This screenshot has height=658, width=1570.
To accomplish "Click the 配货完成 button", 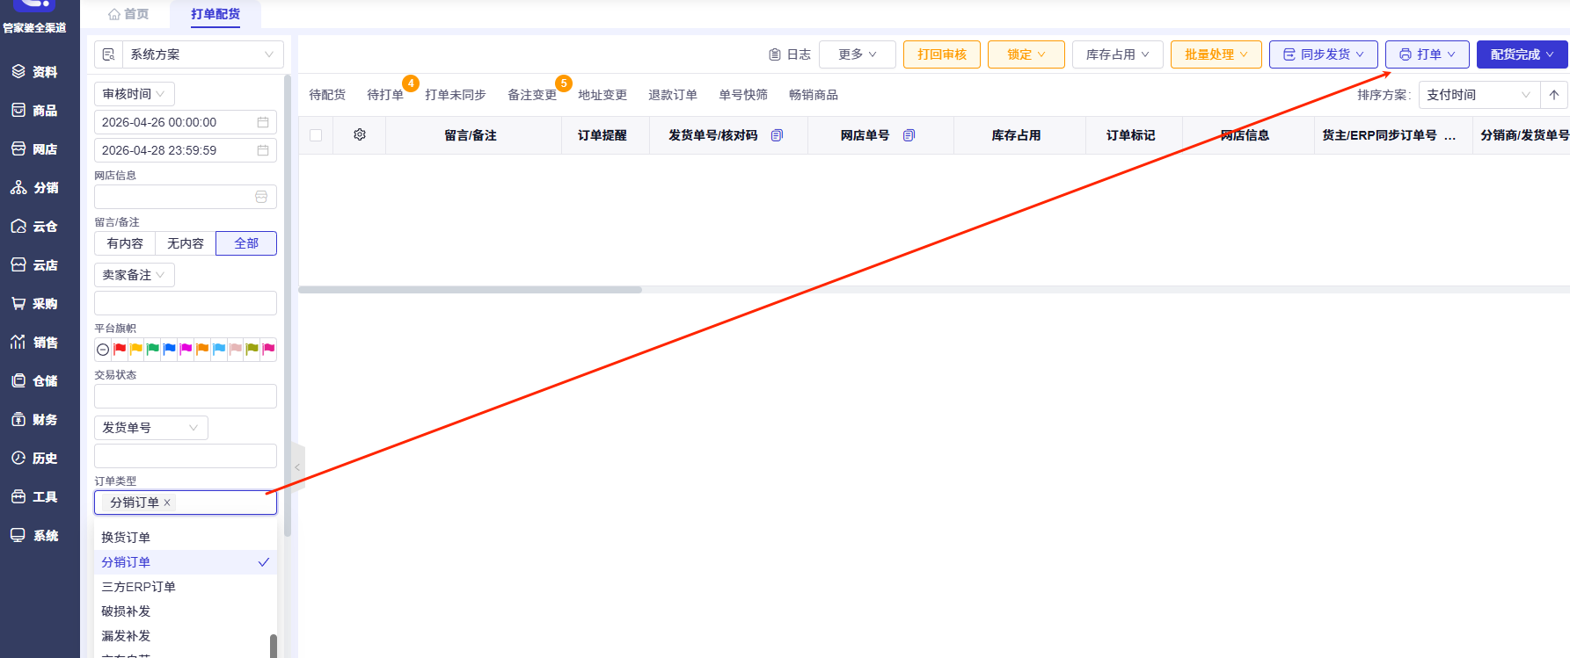I will [1523, 54].
